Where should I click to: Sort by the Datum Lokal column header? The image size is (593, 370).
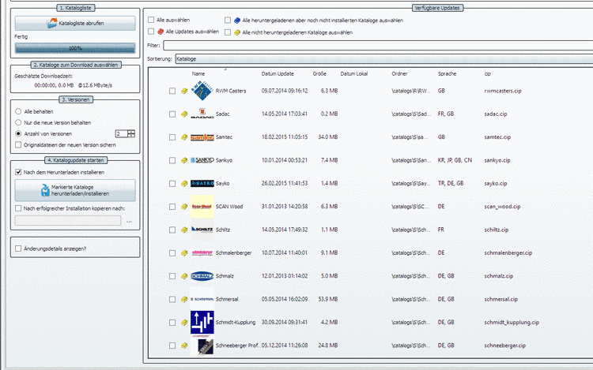click(354, 74)
